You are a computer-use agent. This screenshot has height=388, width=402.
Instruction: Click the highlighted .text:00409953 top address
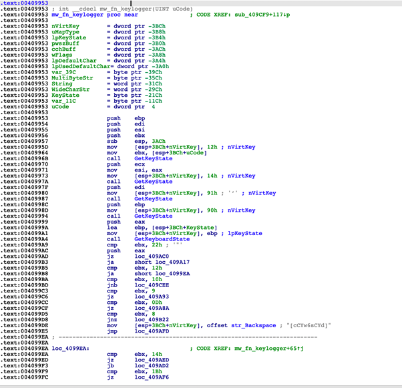click(24, 3)
